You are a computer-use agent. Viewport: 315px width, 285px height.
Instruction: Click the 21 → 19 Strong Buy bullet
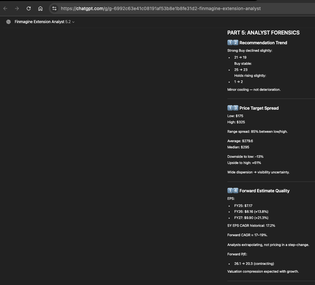(x=240, y=57)
